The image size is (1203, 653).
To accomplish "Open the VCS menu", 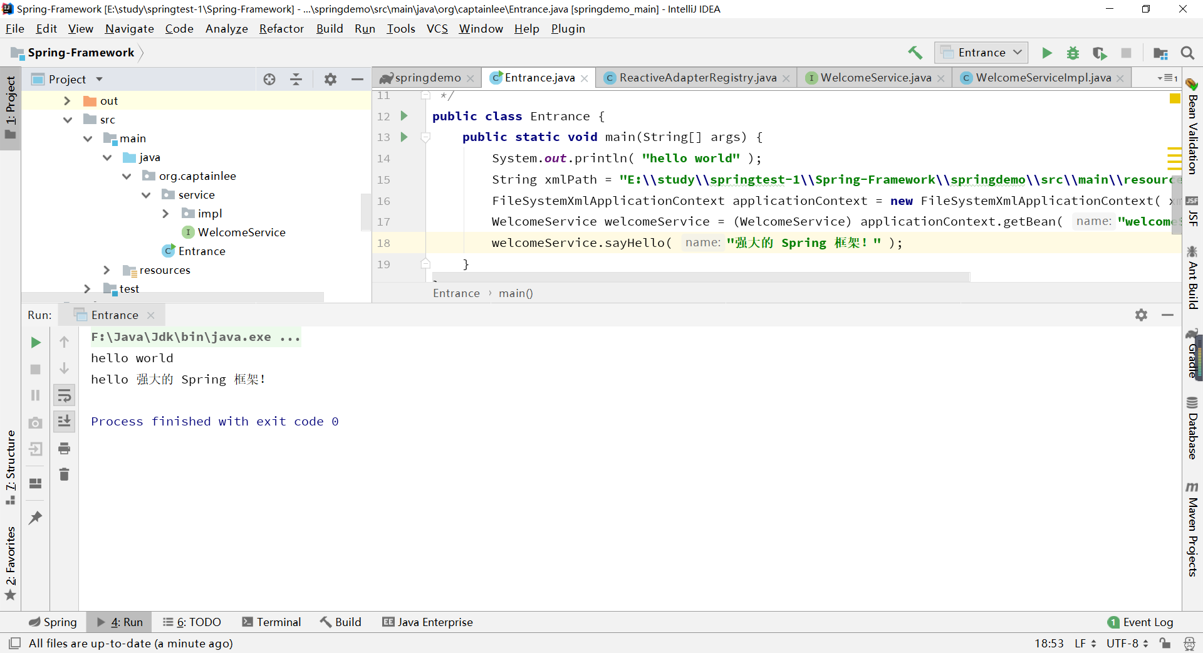I will [437, 29].
